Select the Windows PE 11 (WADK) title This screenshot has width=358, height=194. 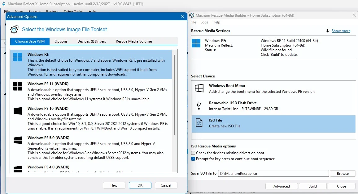[48, 84]
